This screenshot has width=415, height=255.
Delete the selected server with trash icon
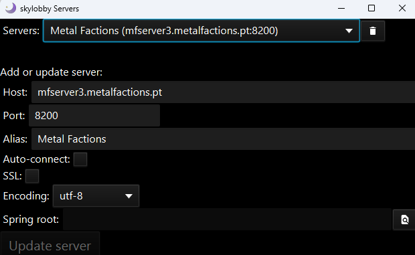[x=373, y=31]
